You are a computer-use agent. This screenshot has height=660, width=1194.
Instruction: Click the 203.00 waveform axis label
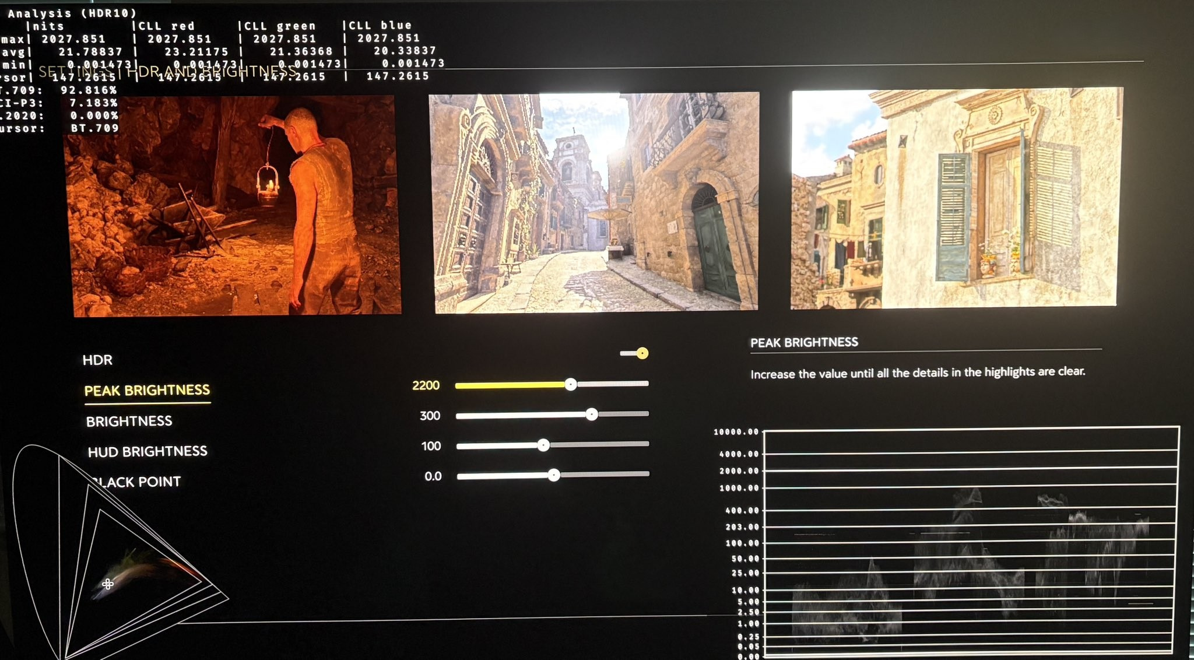pyautogui.click(x=742, y=526)
